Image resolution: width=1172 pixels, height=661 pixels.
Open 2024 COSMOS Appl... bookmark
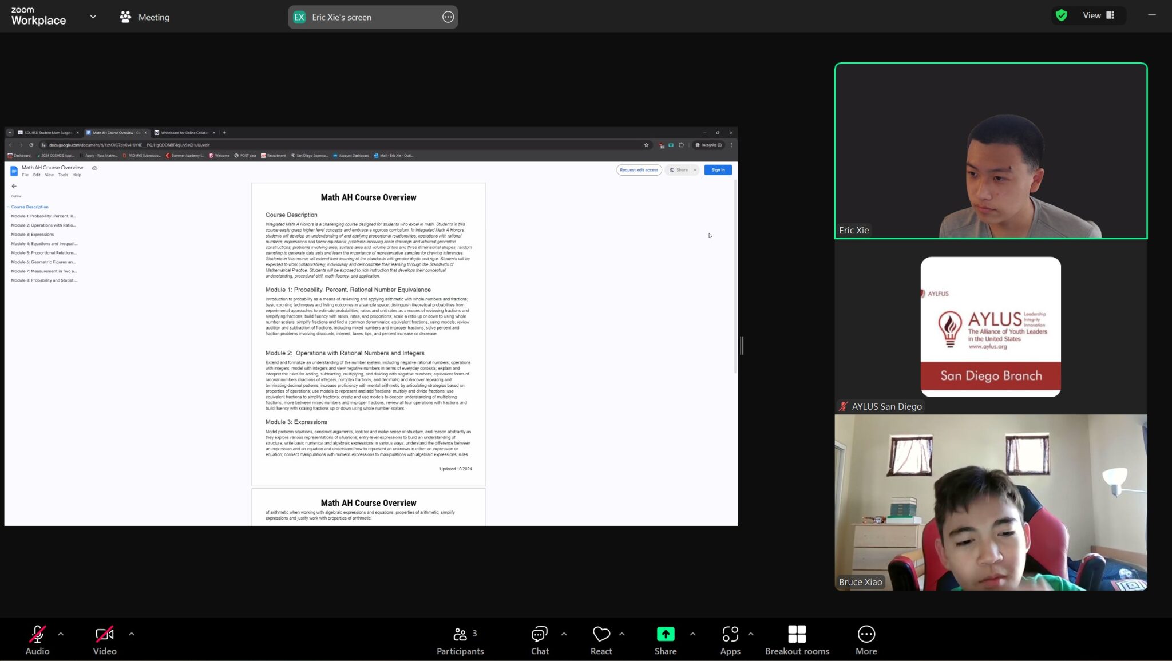56,156
